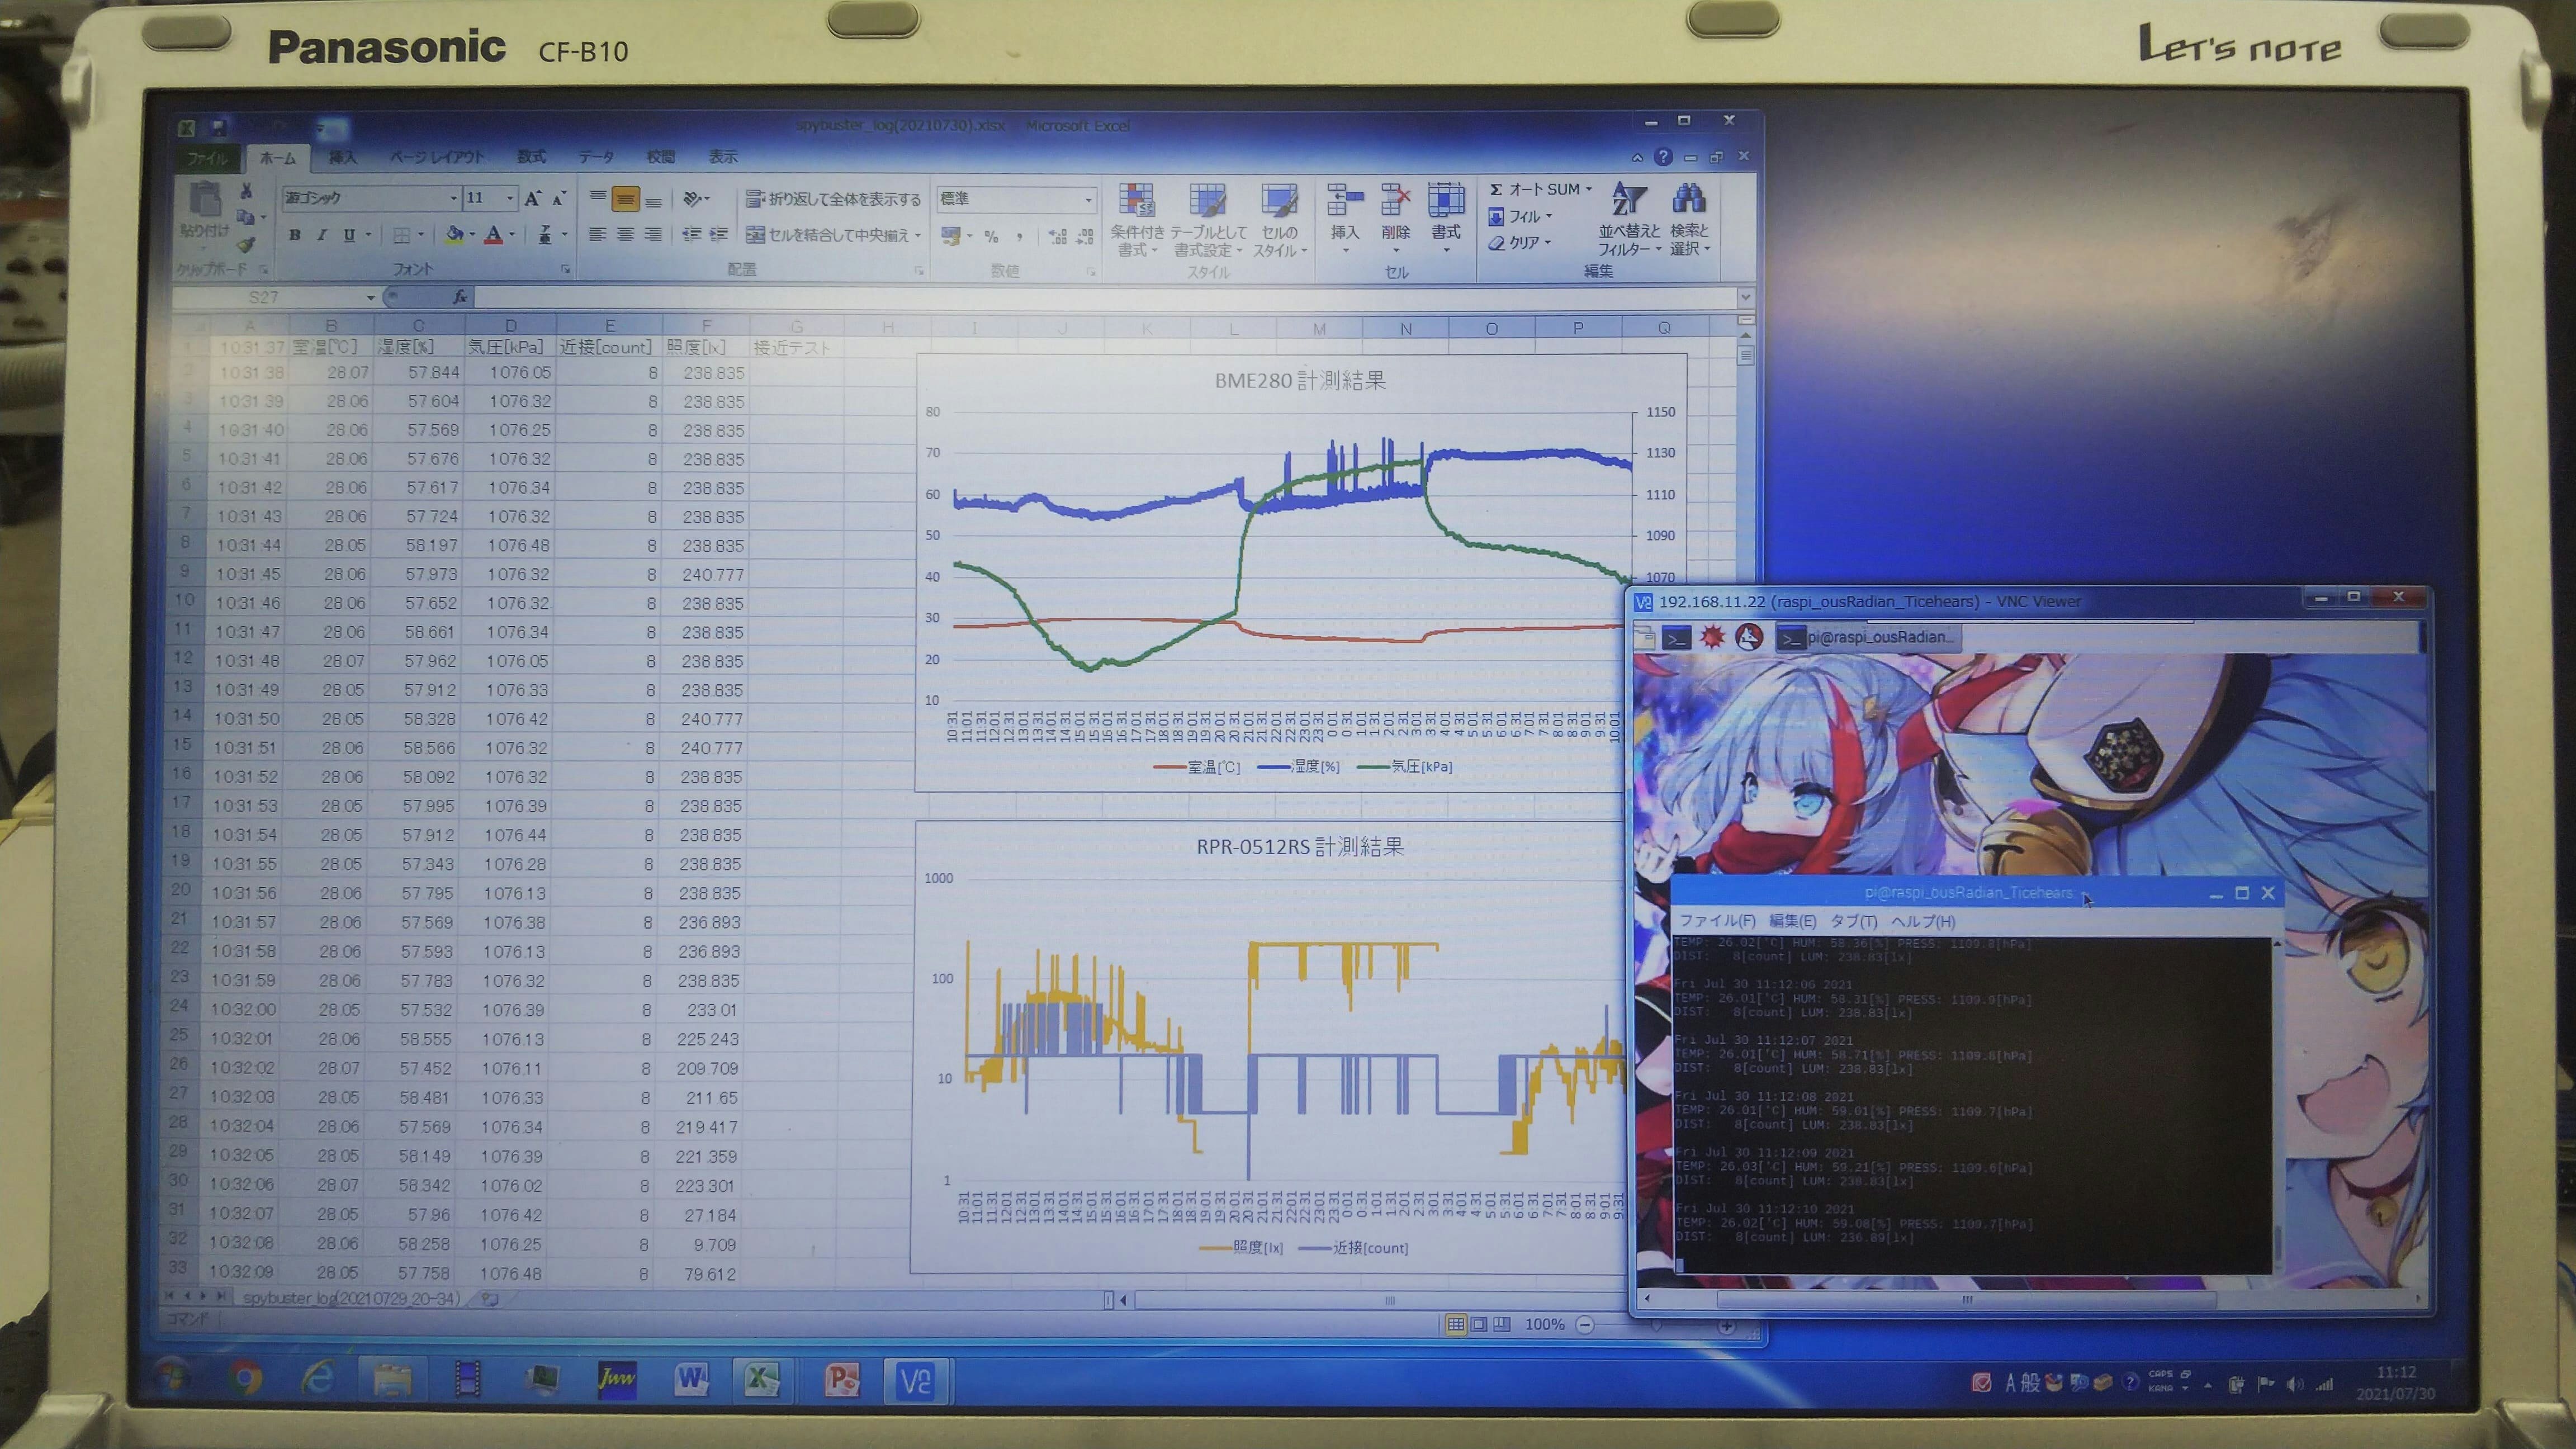Open the font name dropdown
Image resolution: width=2576 pixels, height=1449 pixels.
453,198
